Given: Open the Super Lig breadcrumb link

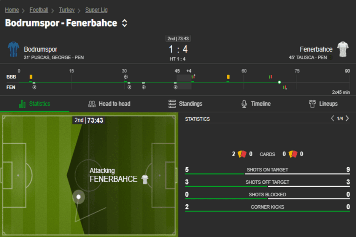Looking at the screenshot, I should [96, 10].
